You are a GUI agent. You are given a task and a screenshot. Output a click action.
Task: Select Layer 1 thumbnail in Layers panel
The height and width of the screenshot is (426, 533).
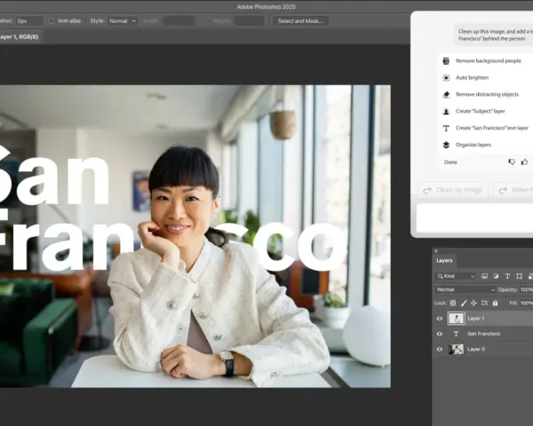[456, 319]
